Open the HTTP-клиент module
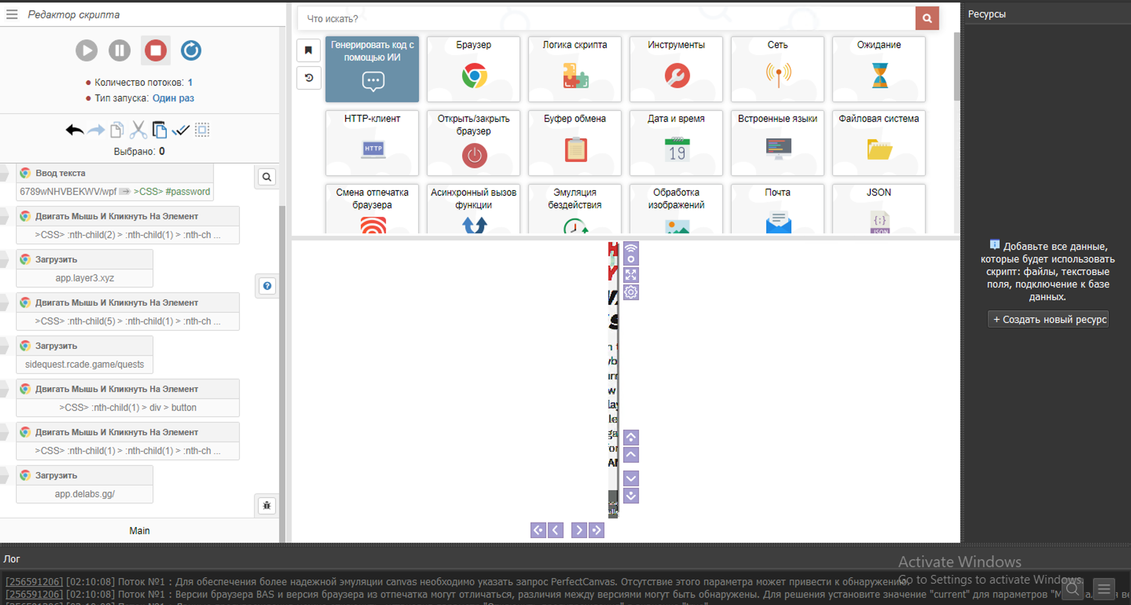The height and width of the screenshot is (605, 1131). (x=372, y=143)
